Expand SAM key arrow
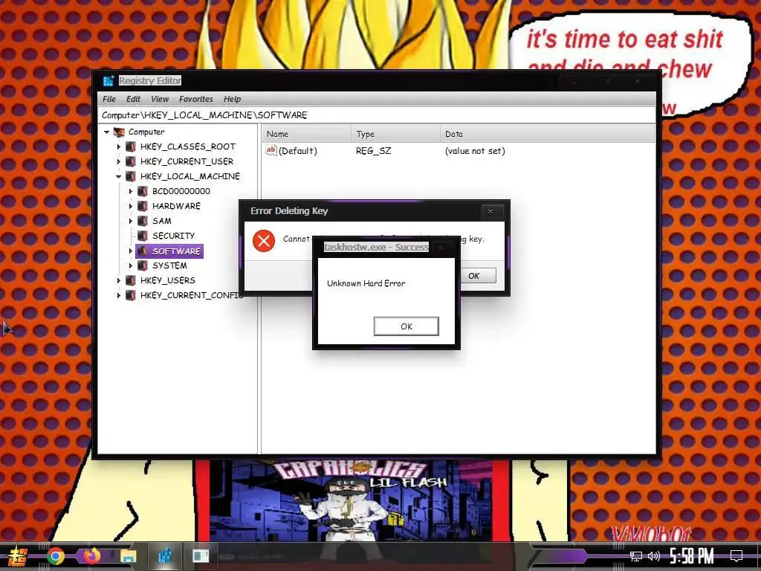Screen dimensions: 761x571 click(131, 221)
